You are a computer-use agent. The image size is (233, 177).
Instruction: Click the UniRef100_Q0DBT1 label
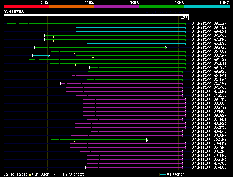[x=209, y=64]
